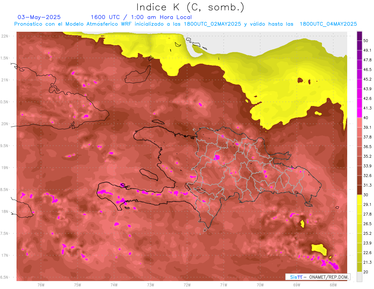The image size is (374, 289).
Task: Click the "69W" longitude label
Action: (x=297, y=285)
